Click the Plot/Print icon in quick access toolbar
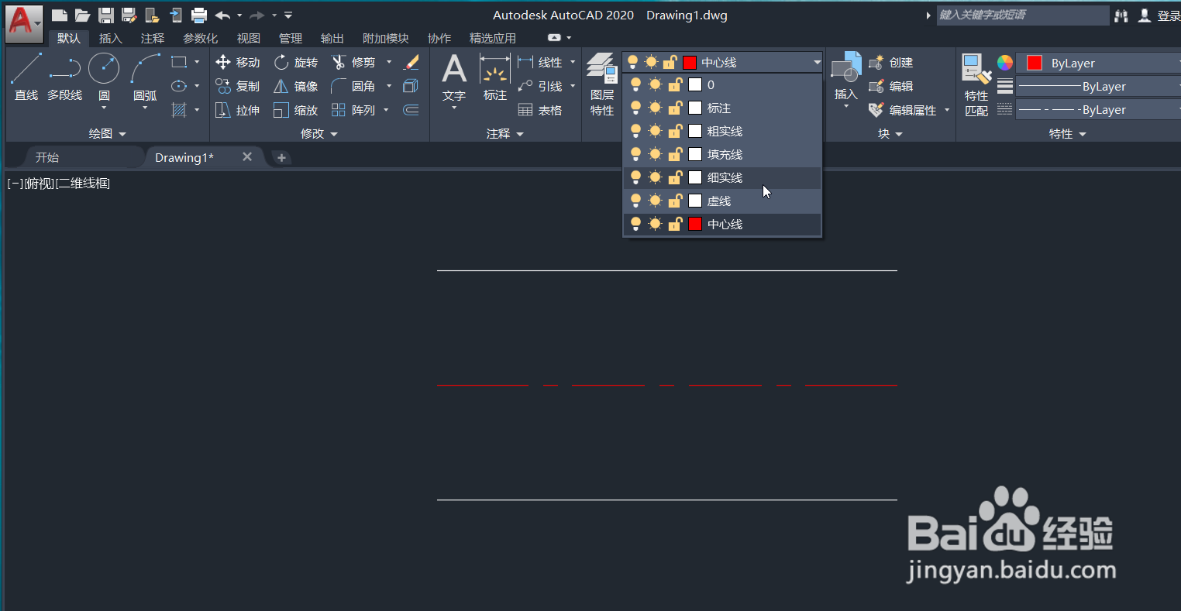 199,15
